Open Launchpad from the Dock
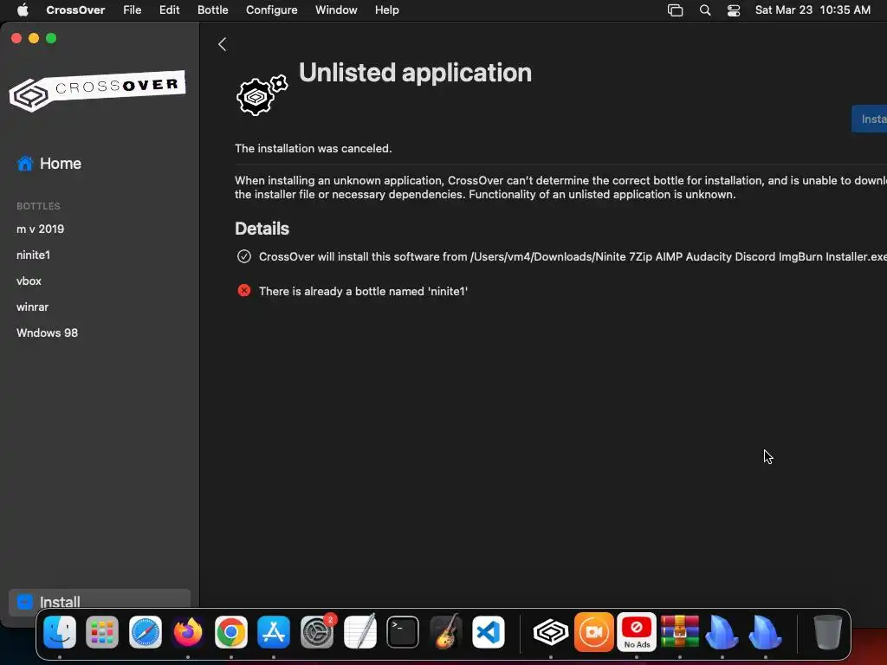The image size is (887, 665). pos(102,631)
